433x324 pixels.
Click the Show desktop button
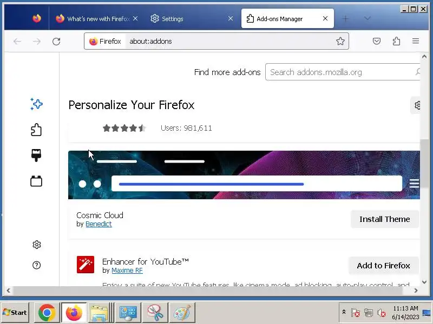click(x=427, y=313)
